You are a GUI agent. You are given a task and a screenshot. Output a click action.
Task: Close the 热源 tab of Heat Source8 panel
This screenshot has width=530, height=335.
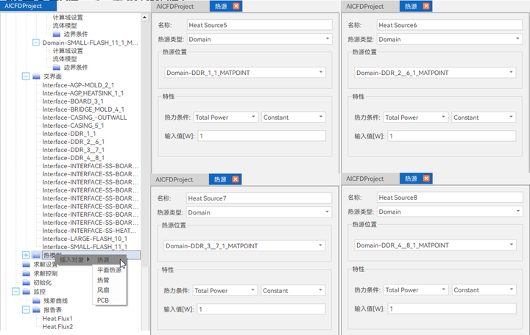(x=426, y=179)
